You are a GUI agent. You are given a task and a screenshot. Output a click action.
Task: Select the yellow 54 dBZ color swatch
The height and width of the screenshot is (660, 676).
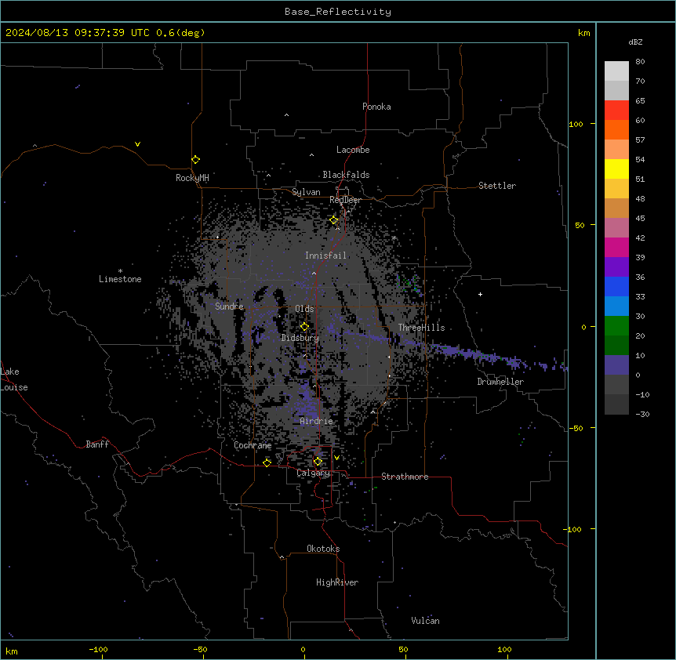pyautogui.click(x=616, y=169)
